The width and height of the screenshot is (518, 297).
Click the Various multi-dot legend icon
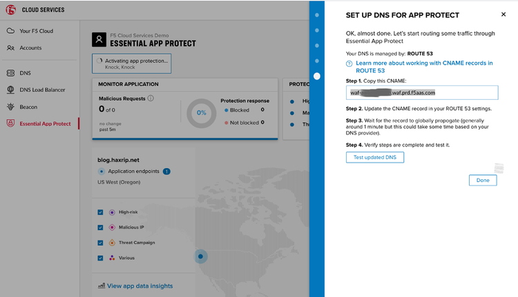(x=112, y=258)
